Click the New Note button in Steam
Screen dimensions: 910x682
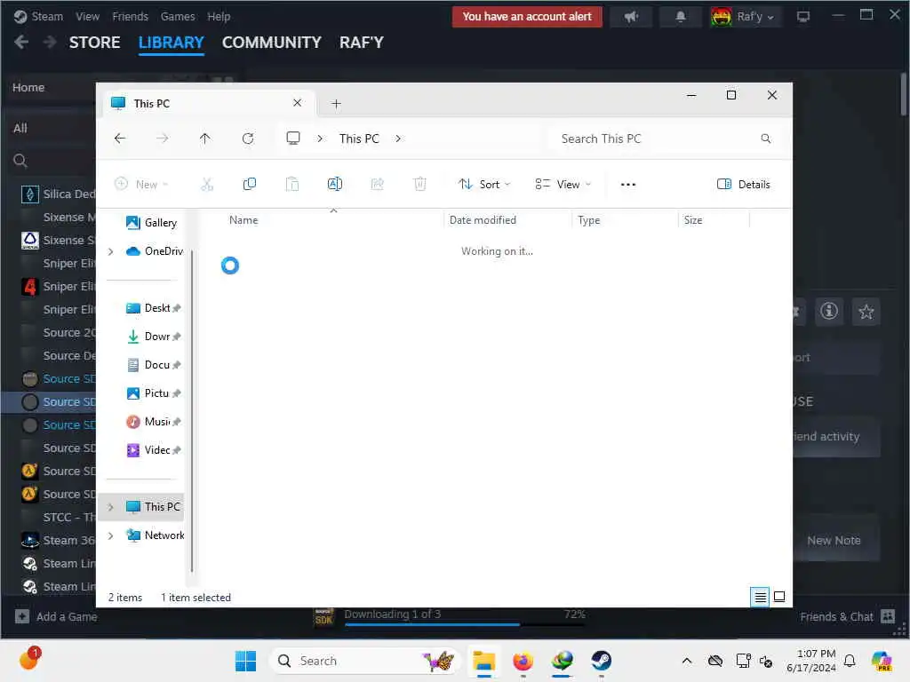tap(834, 541)
